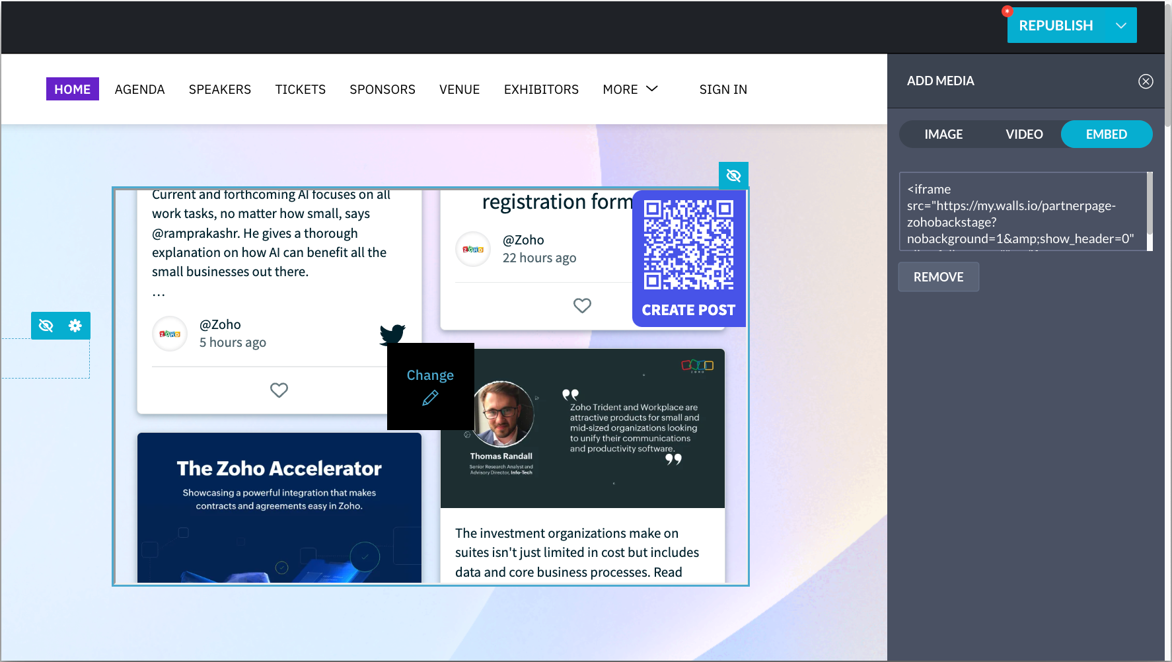The width and height of the screenshot is (1172, 662).
Task: Like the '5 hours ago' Zoho post
Action: click(x=279, y=390)
